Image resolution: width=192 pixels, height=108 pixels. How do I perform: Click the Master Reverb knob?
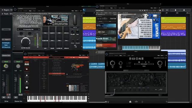[21, 33]
